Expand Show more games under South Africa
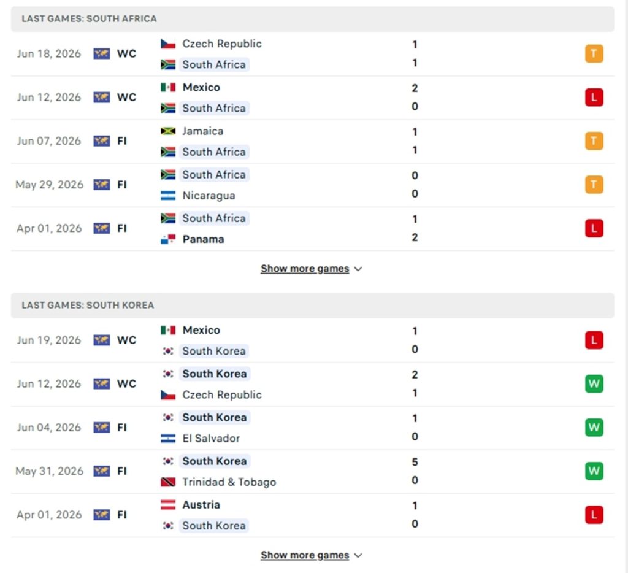Screen dimensions: 628x573 [311, 269]
